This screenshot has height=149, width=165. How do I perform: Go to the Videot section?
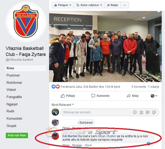click(x=11, y=90)
